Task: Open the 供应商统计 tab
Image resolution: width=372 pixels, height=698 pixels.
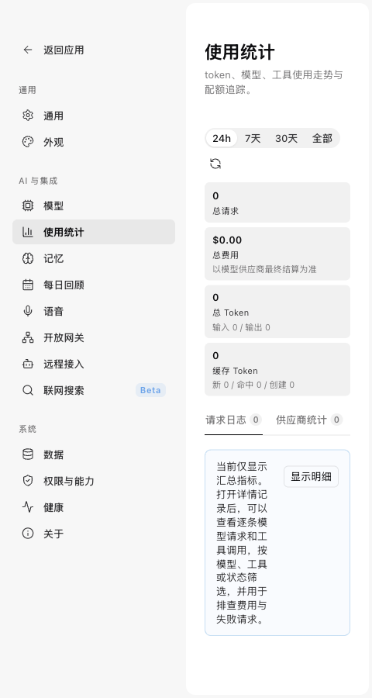Action: [x=309, y=420]
